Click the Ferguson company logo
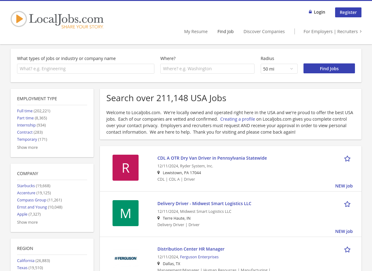The width and height of the screenshot is (372, 271). pyautogui.click(x=126, y=258)
